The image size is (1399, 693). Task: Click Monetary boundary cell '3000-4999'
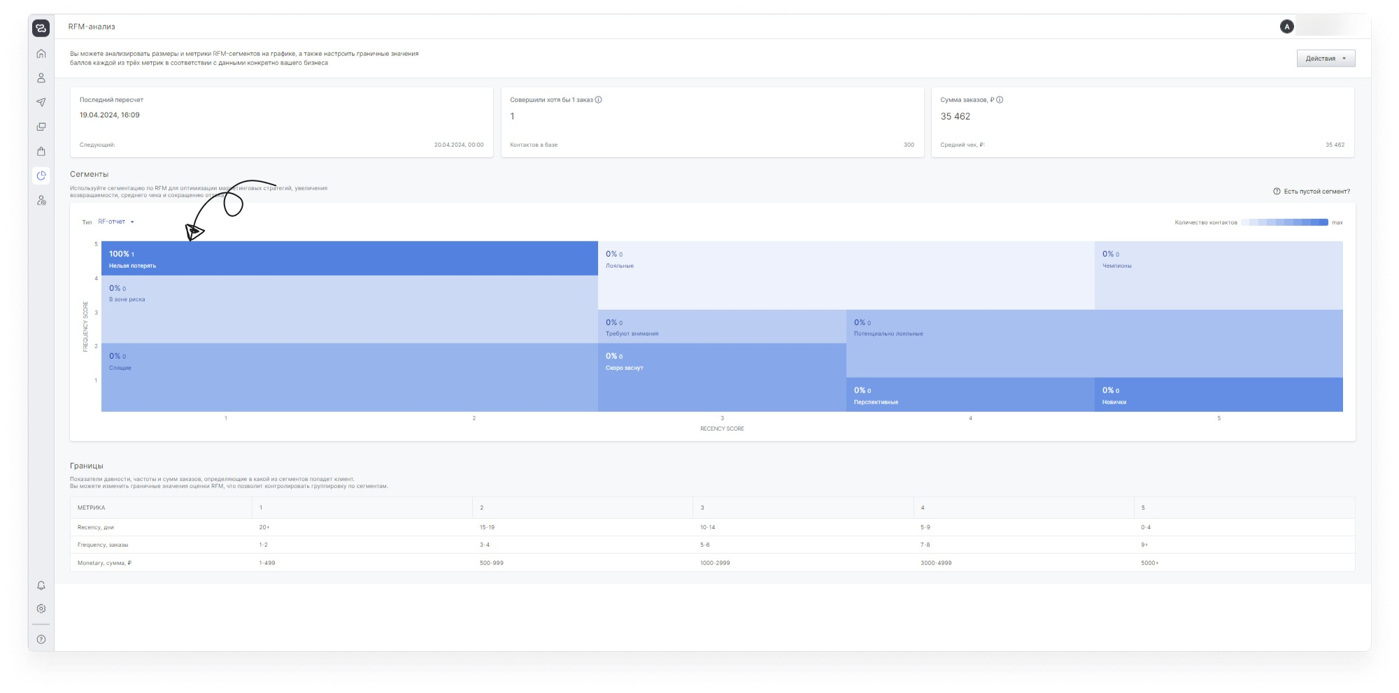point(936,563)
